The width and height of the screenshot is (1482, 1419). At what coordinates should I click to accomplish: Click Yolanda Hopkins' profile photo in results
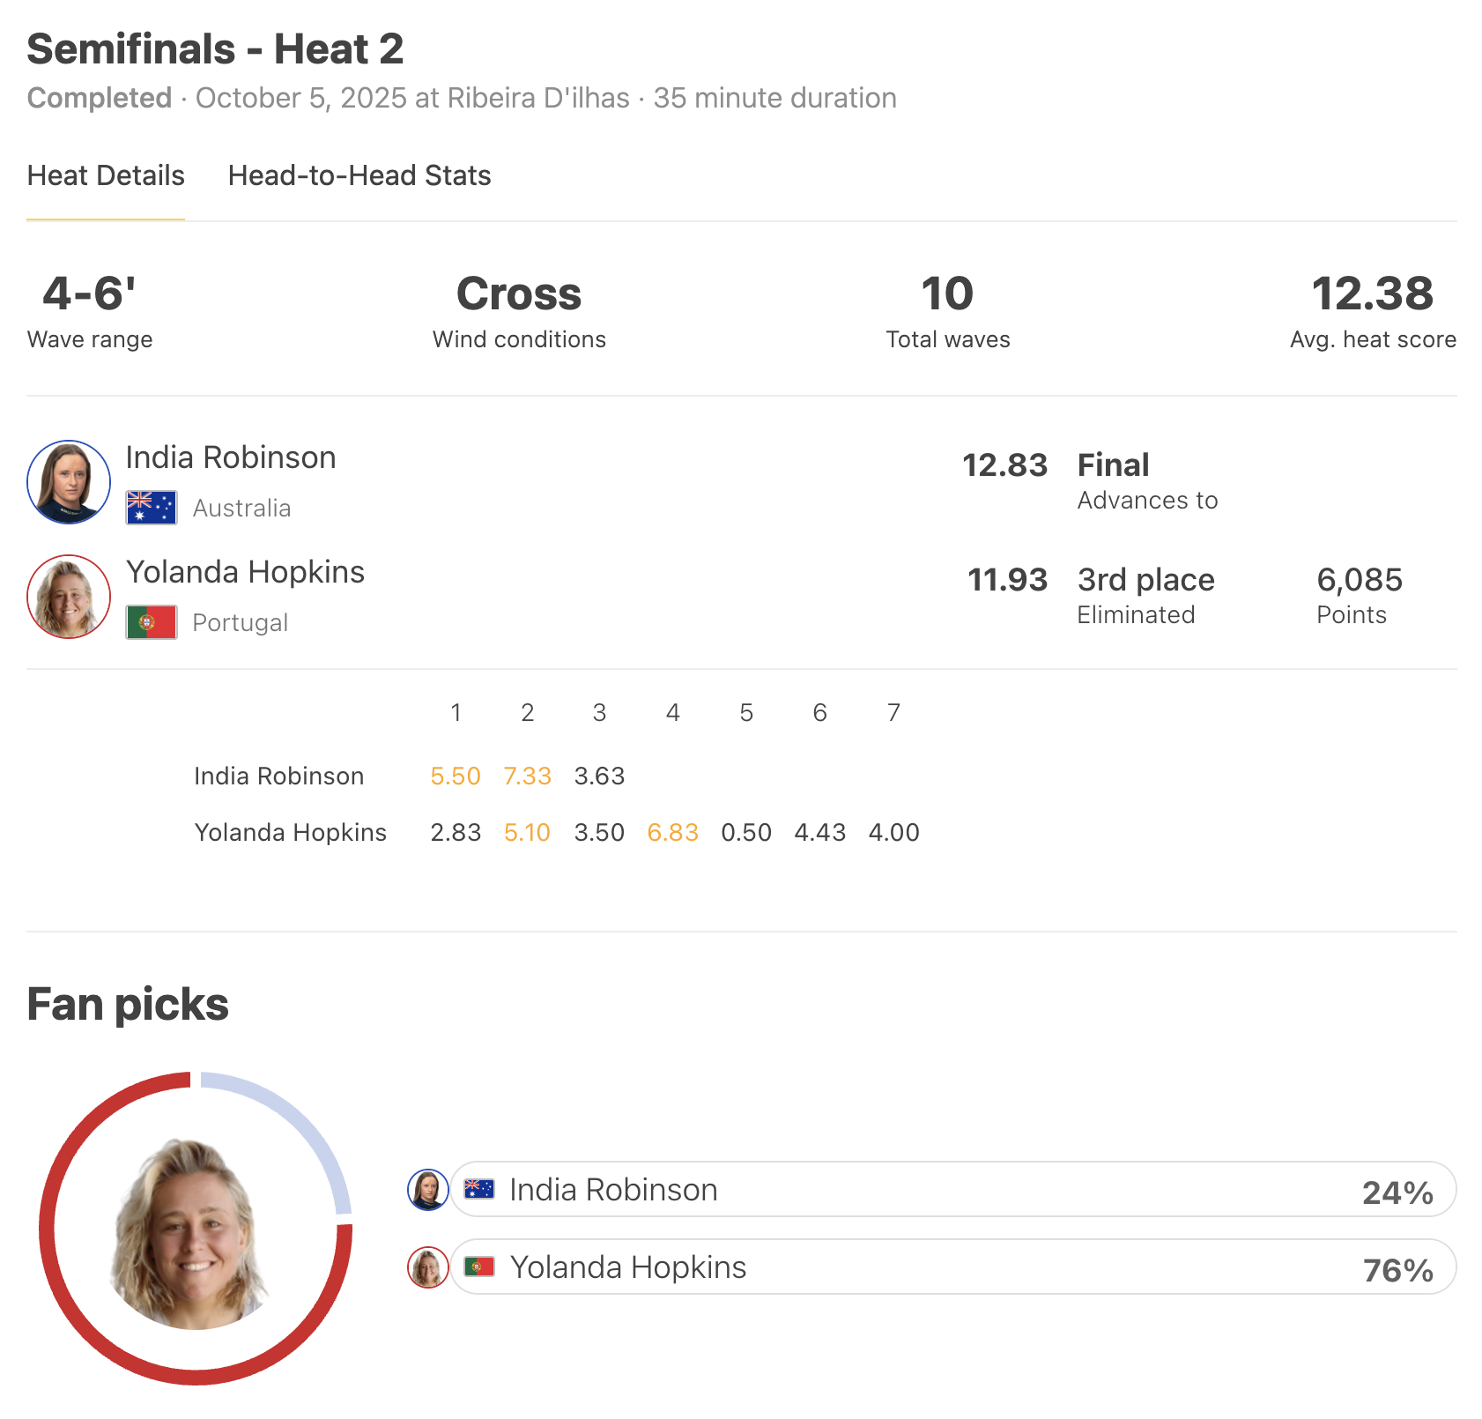tap(69, 597)
